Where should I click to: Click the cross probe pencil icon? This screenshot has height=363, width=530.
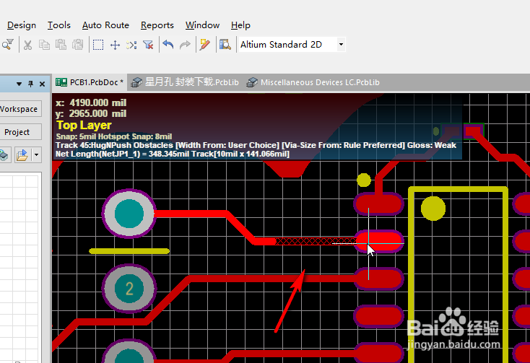click(205, 45)
